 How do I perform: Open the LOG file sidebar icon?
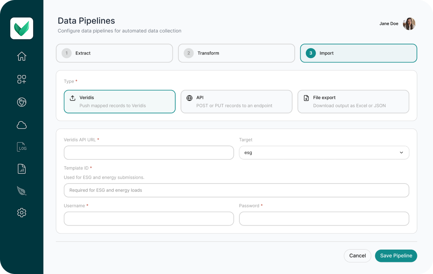(x=22, y=147)
